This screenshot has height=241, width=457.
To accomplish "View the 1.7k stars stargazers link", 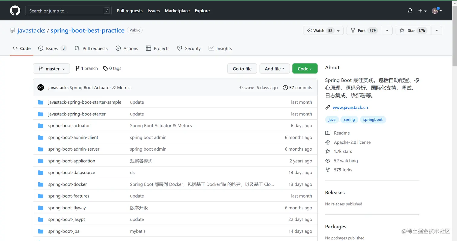I will click(339, 152).
